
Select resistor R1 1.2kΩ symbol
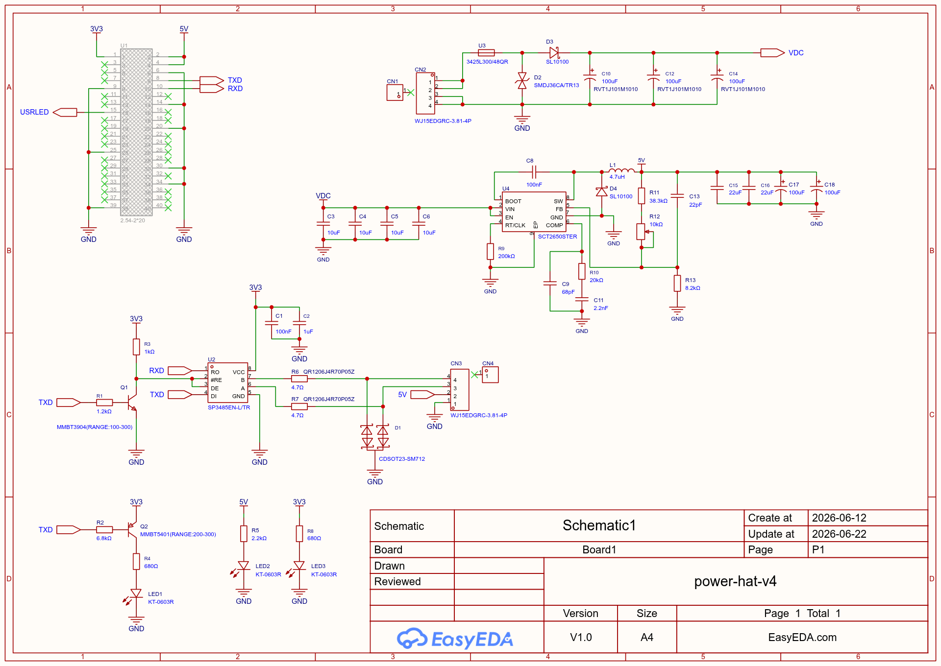pos(104,403)
